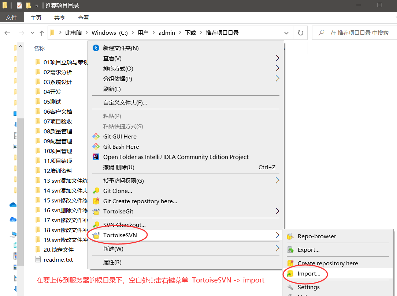Screen dimensions: 397x296
Task: Click the TortoiseSVN turtle icon
Action: [96, 235]
